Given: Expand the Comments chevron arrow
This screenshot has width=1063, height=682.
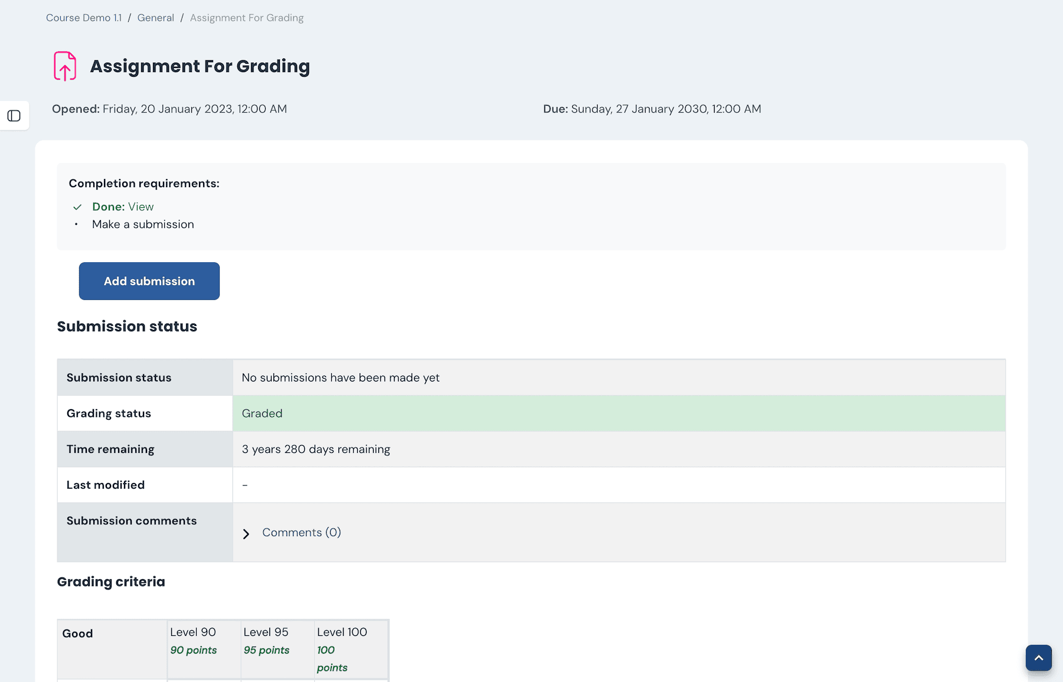Looking at the screenshot, I should tap(246, 534).
